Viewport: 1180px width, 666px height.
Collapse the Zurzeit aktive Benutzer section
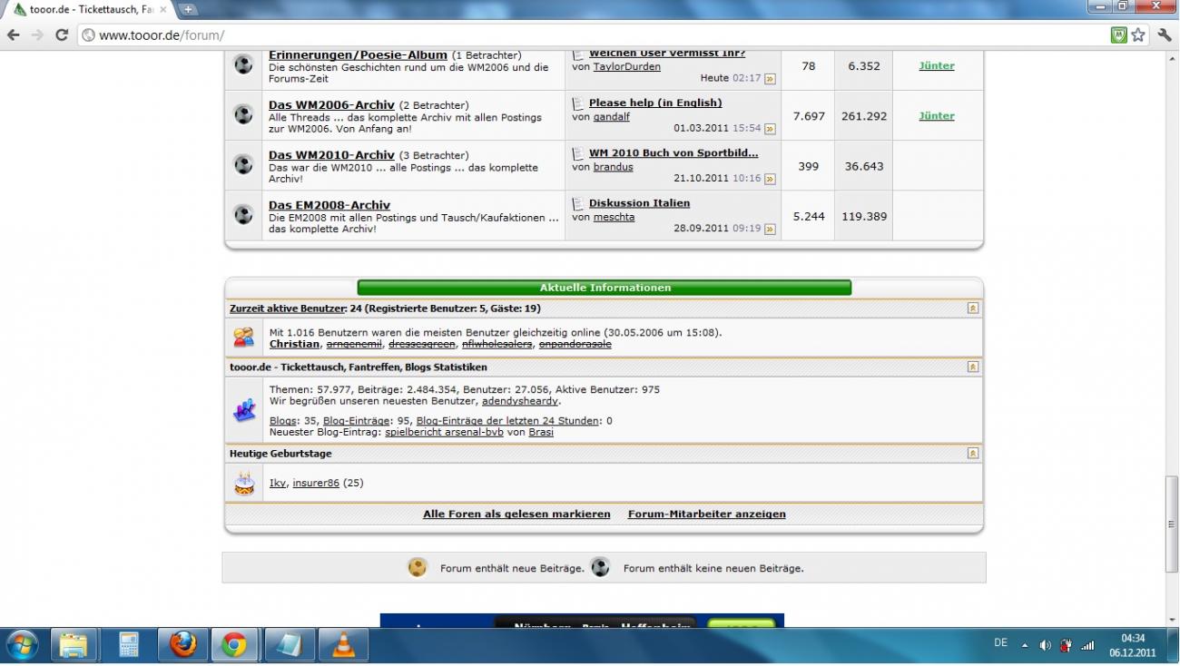click(972, 309)
